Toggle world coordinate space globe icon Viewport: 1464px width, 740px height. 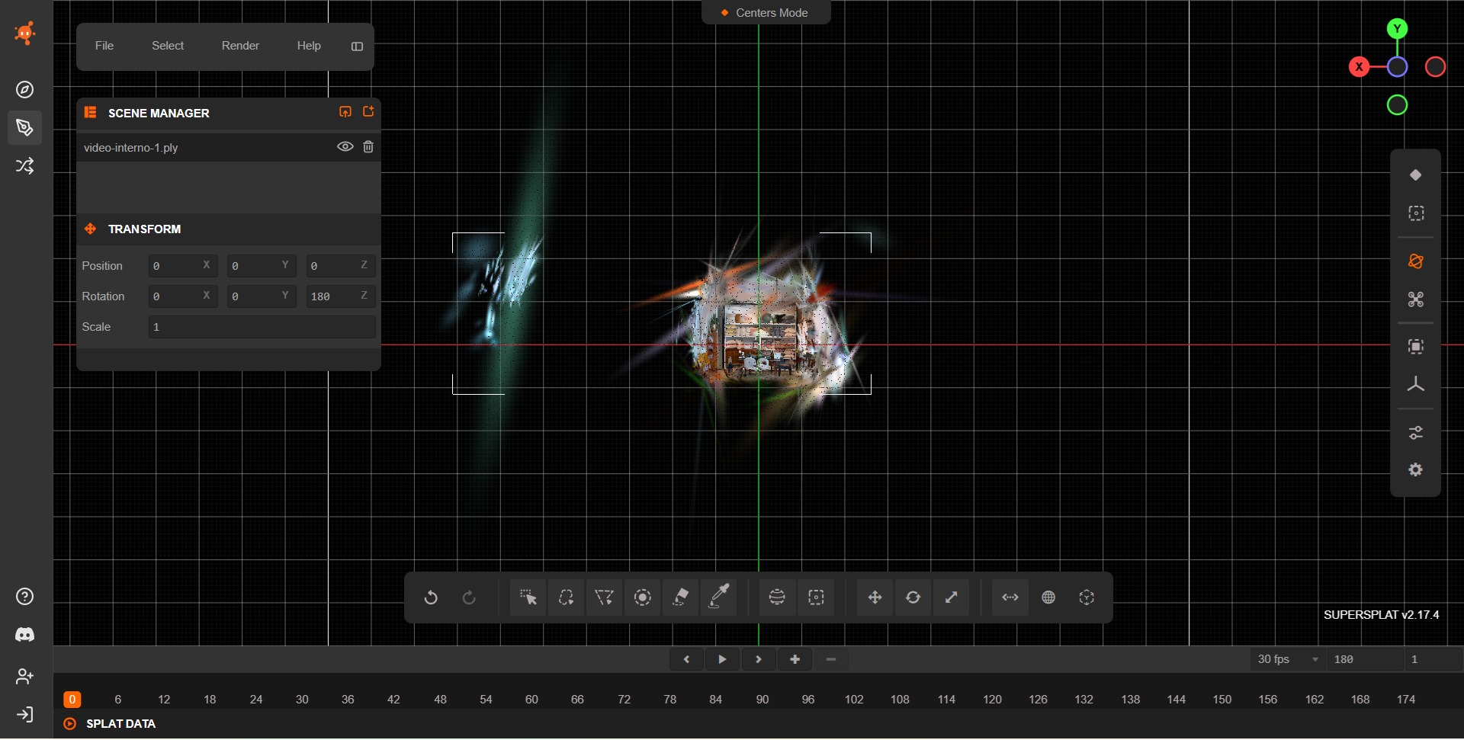[1048, 598]
